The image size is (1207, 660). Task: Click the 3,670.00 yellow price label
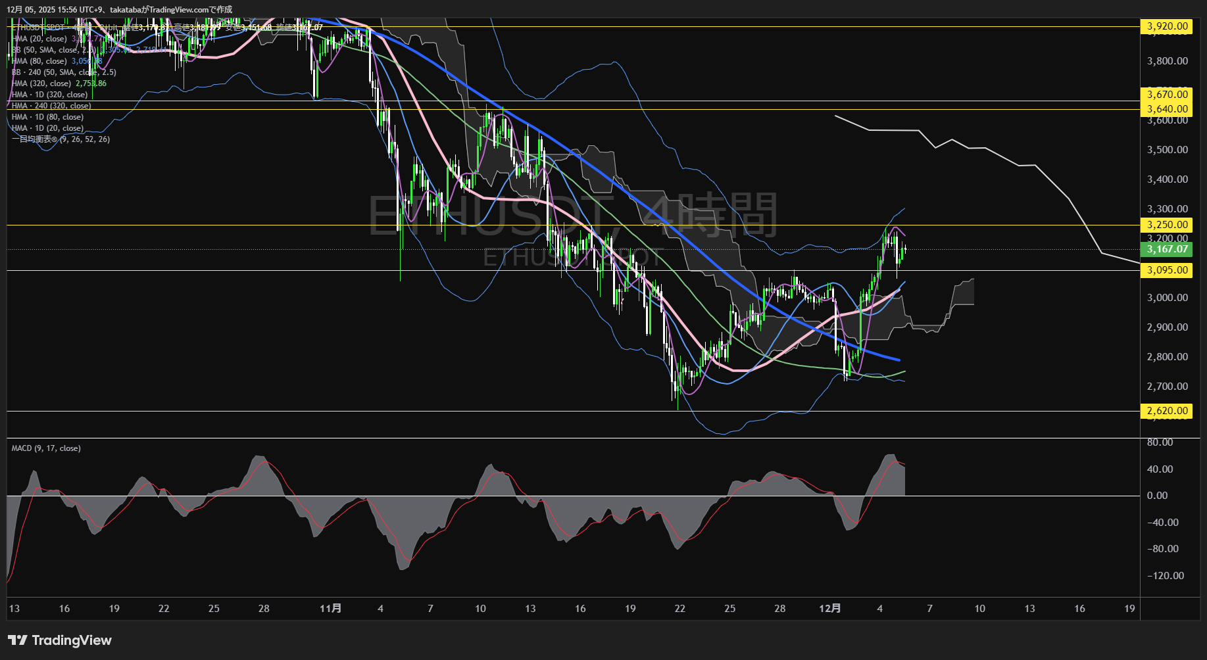[1167, 95]
